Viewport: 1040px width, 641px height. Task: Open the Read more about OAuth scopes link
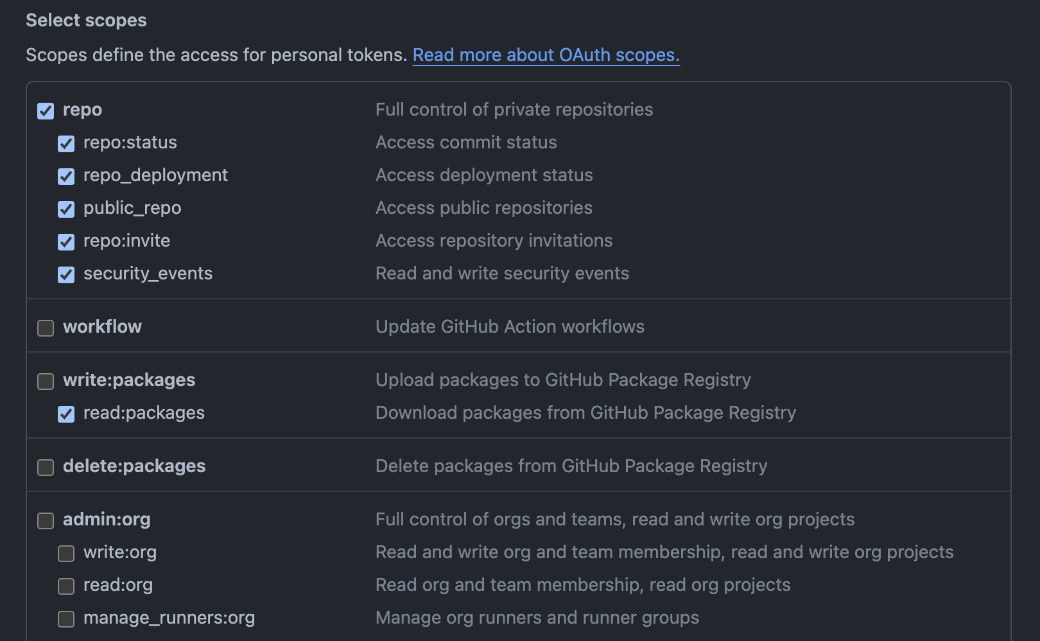tap(546, 55)
